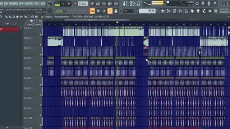Arm the record button
Viewport: 230px width, 129px height.
pos(75,4)
